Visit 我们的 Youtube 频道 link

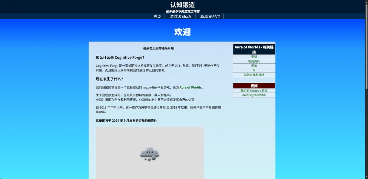pos(254,91)
